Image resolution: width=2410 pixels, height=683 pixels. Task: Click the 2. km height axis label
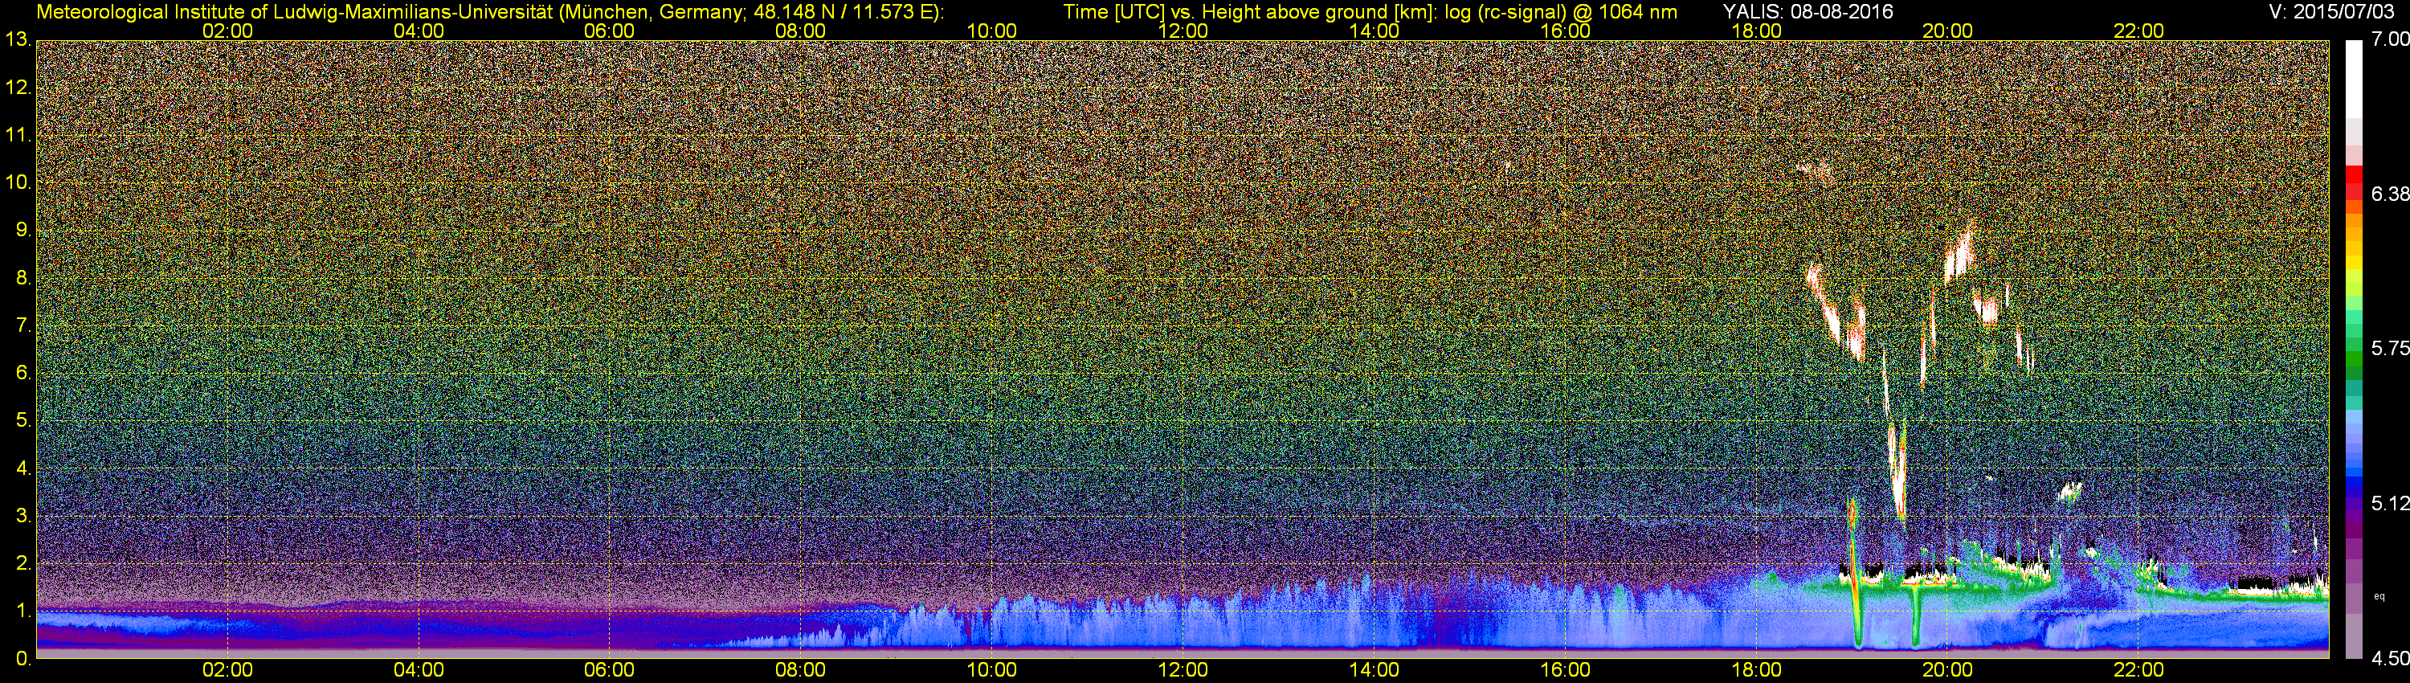point(23,563)
